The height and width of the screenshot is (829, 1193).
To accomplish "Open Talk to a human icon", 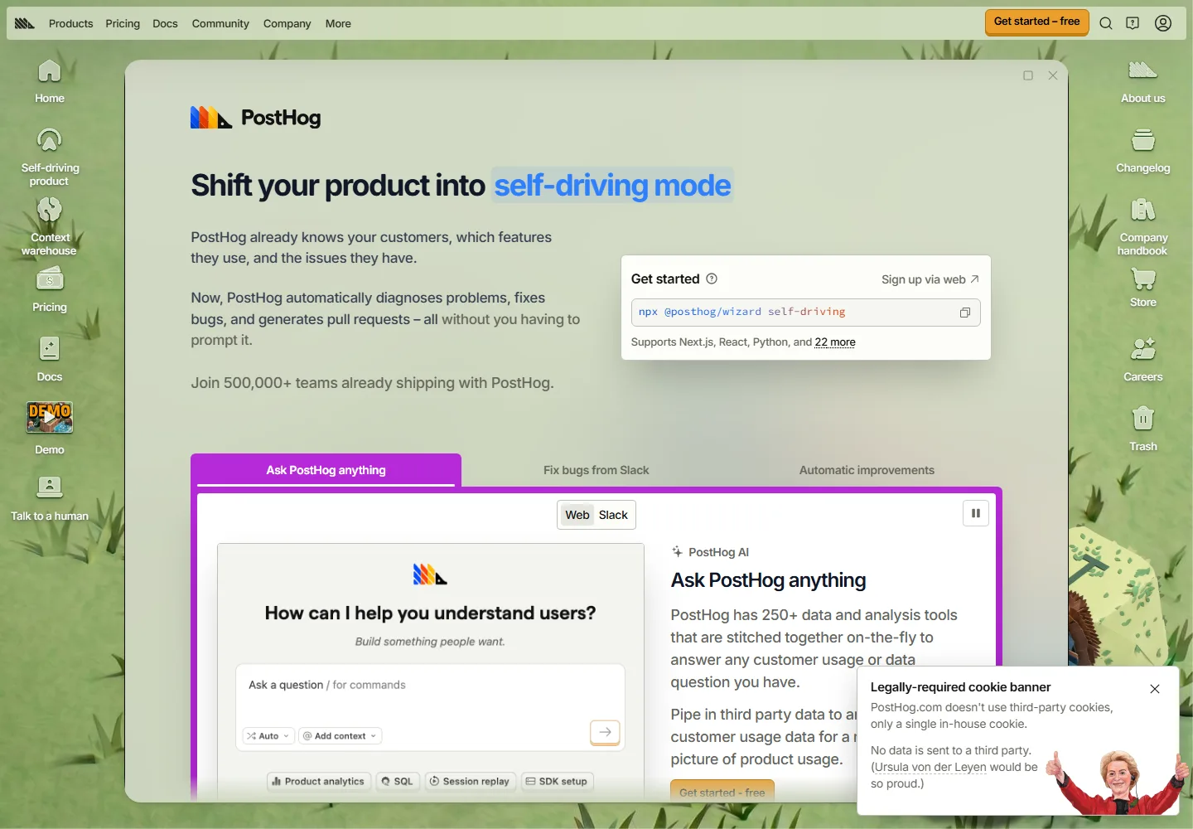I will pyautogui.click(x=50, y=498).
